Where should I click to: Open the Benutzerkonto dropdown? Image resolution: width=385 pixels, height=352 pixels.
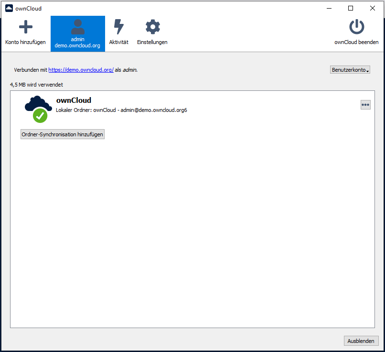(x=350, y=70)
